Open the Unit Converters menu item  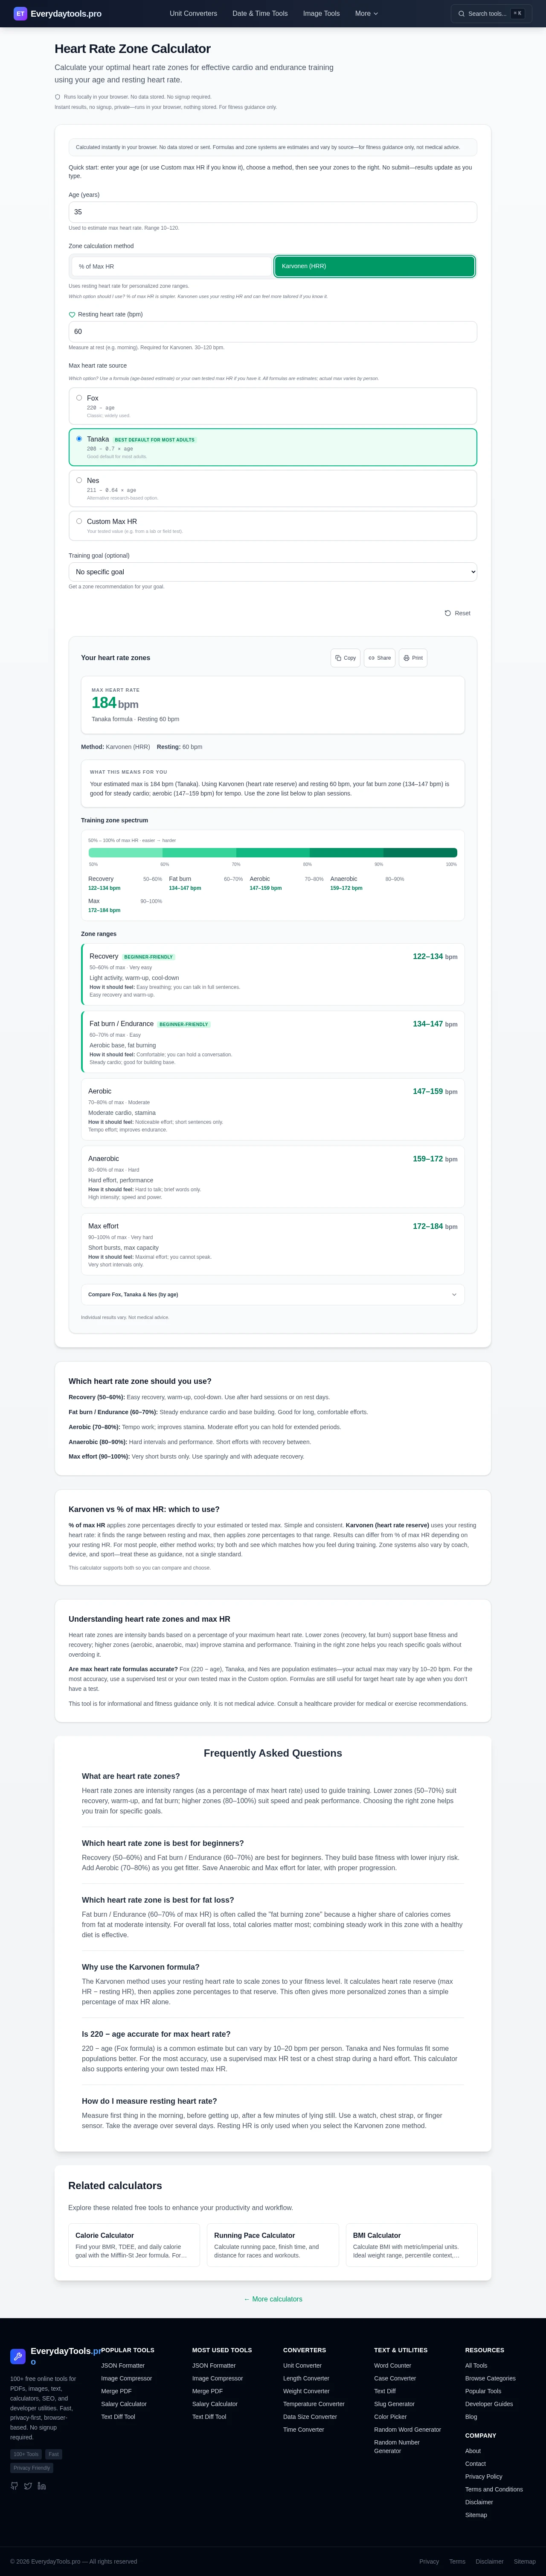[x=193, y=14]
